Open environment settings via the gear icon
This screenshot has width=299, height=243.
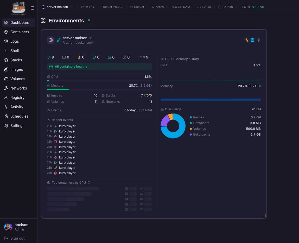[258, 40]
